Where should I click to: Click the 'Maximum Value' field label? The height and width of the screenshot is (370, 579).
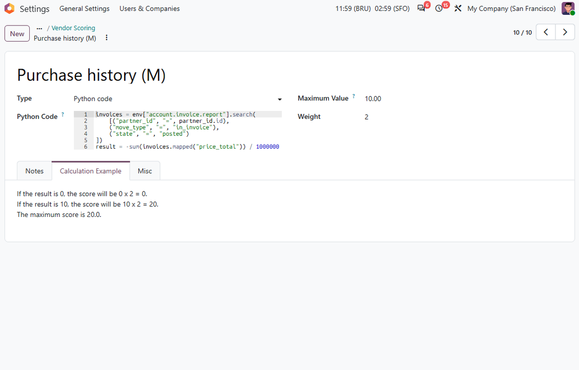coord(323,98)
